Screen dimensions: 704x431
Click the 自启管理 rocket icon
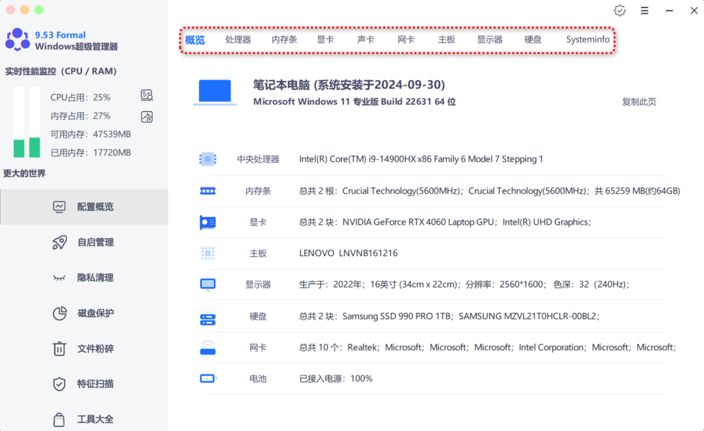click(x=59, y=243)
